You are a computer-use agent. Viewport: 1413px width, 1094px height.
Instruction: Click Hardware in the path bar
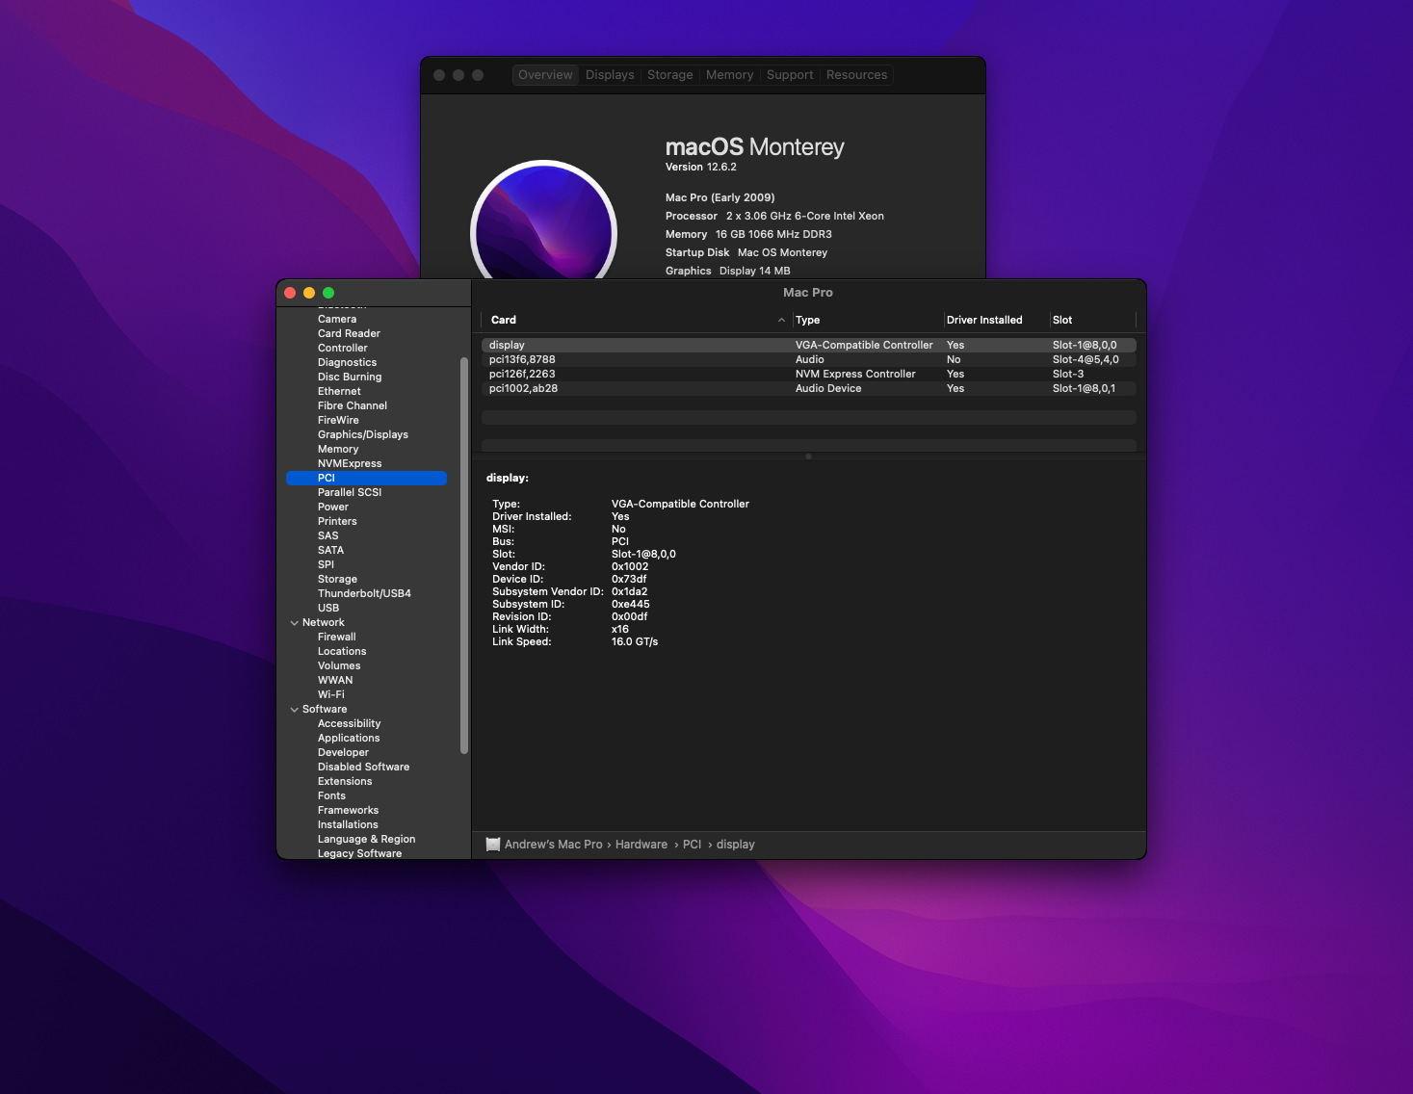(641, 845)
